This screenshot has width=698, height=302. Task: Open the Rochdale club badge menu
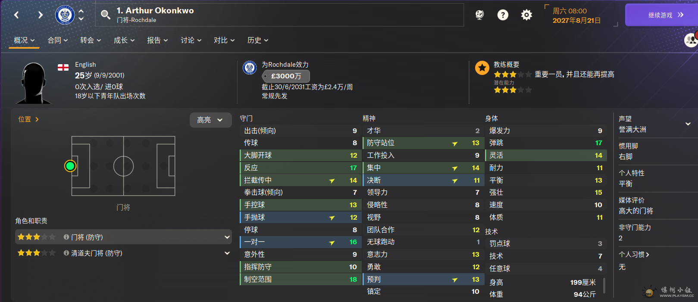(x=65, y=15)
